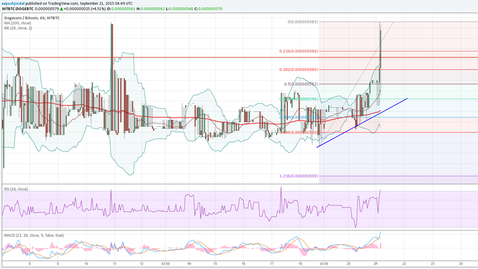Image resolution: width=478 pixels, height=269 pixels.
Task: Click the date 11 on time axis
Action: [x=114, y=264]
